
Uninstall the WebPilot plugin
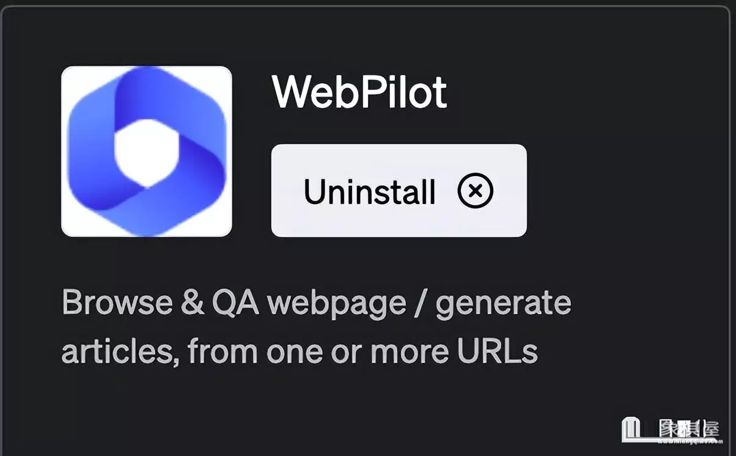pyautogui.click(x=399, y=191)
